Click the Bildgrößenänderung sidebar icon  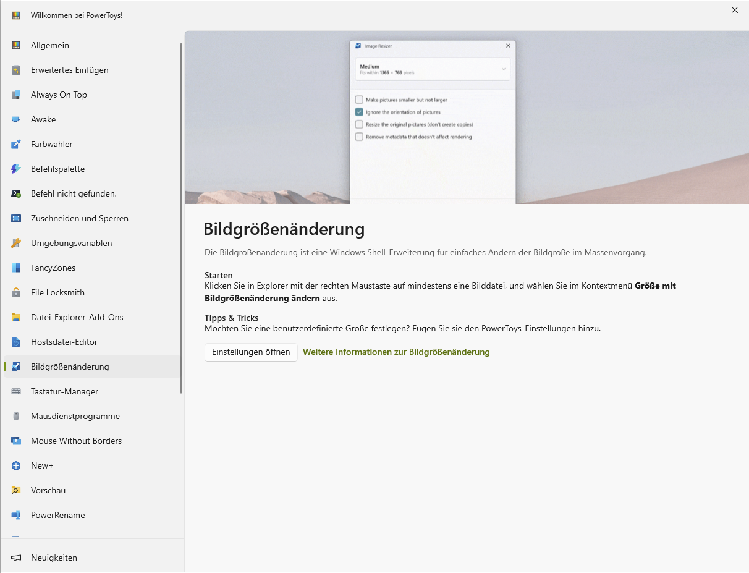16,367
